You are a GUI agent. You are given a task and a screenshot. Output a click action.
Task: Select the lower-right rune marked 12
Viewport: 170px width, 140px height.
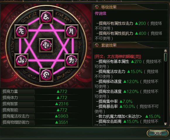[71, 60]
